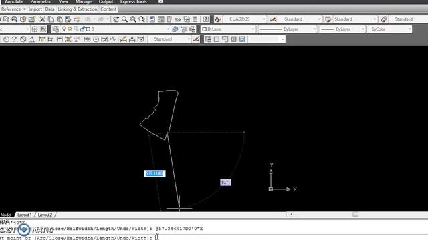Select the Diameter dimension tool
The height and width of the screenshot is (240, 428).
[x=23, y=39]
